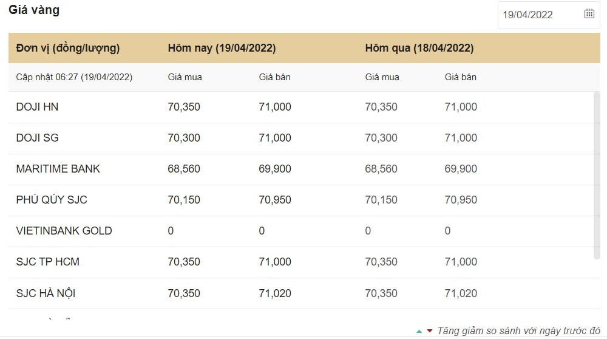The width and height of the screenshot is (607, 339).
Task: Select the VIETINBANK GOLD row name
Action: tap(64, 231)
